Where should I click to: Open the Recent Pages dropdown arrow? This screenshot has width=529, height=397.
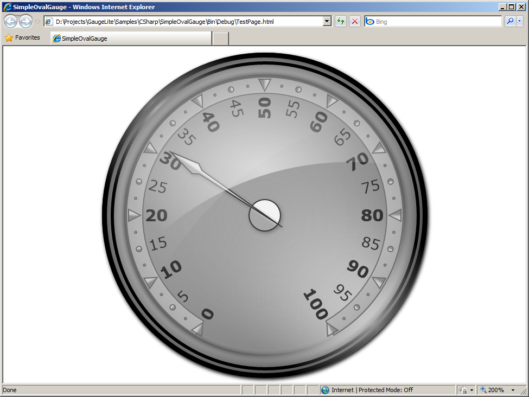point(37,22)
